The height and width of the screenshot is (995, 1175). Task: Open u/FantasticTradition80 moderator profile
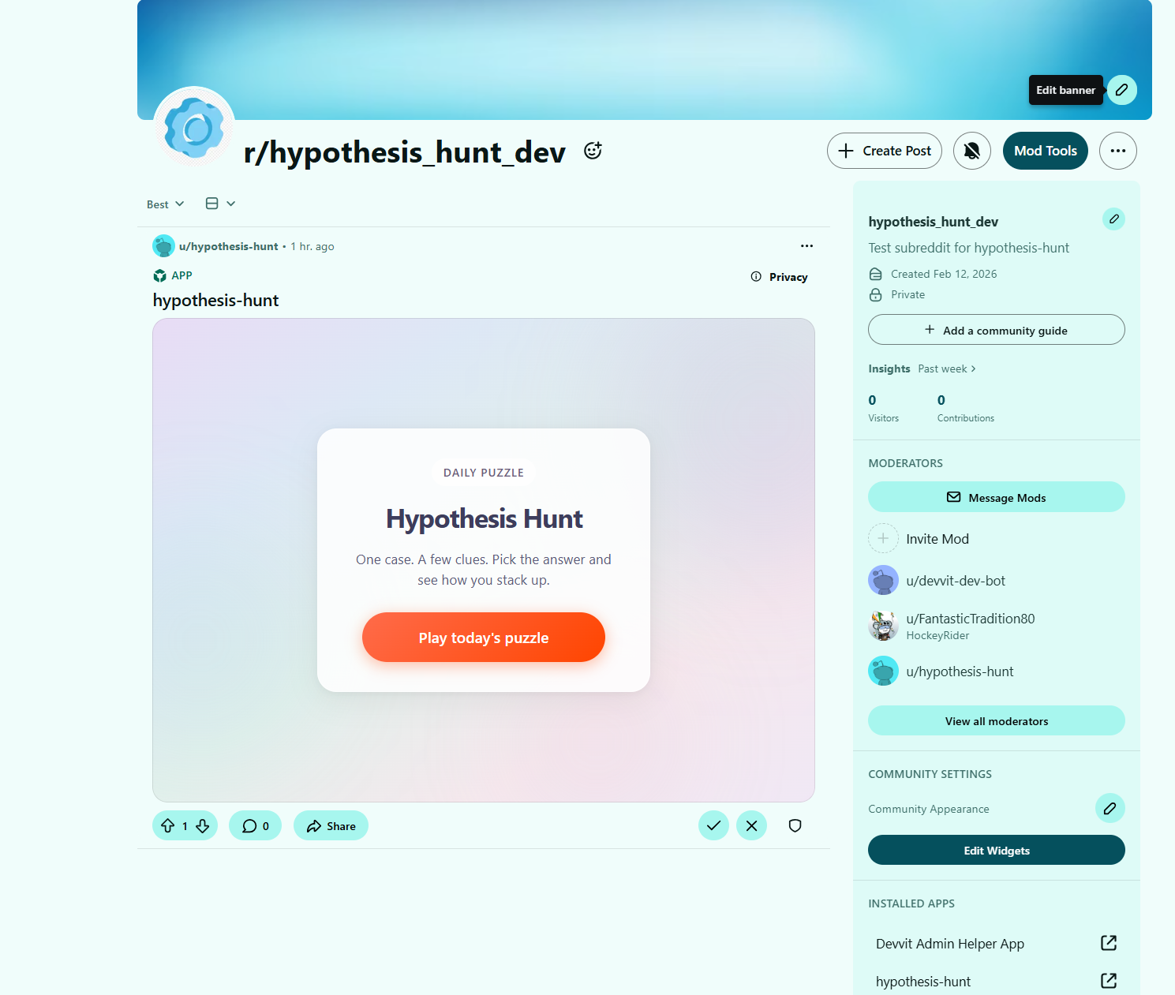point(970,619)
